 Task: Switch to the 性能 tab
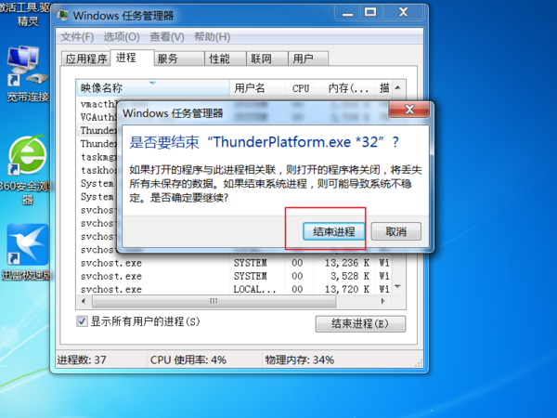click(226, 59)
